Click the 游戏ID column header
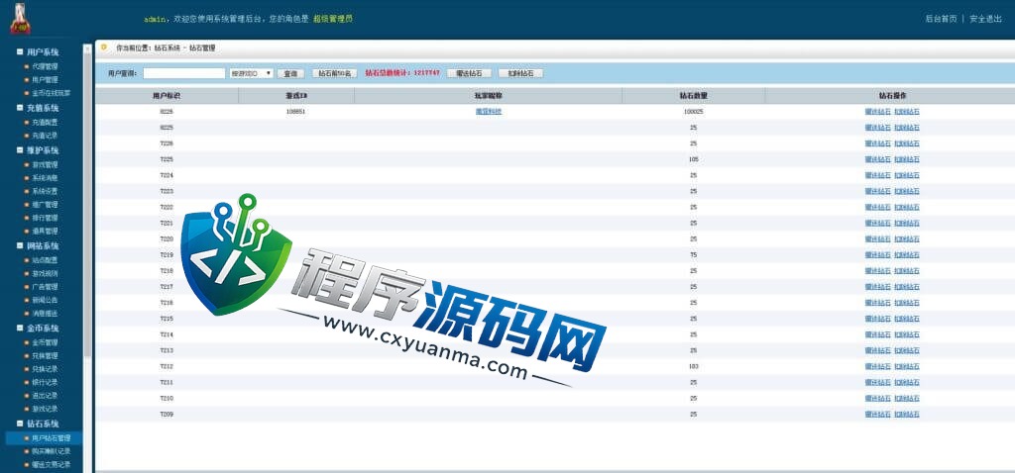The height and width of the screenshot is (473, 1015). [296, 96]
